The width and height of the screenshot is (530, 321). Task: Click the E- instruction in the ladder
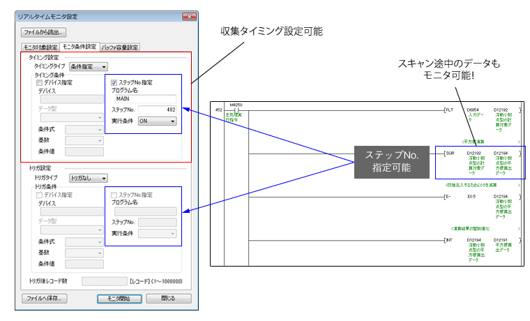[x=448, y=197]
